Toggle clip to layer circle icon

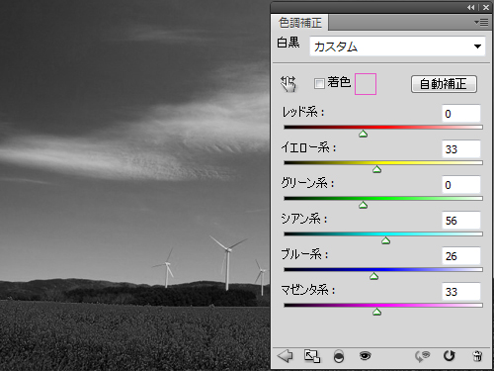pyautogui.click(x=339, y=356)
